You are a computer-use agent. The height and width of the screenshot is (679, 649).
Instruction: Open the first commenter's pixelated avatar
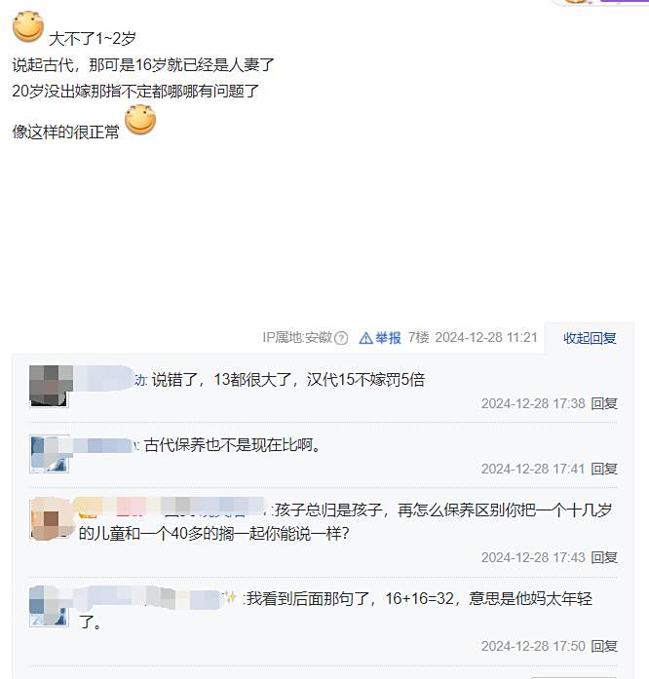49,387
